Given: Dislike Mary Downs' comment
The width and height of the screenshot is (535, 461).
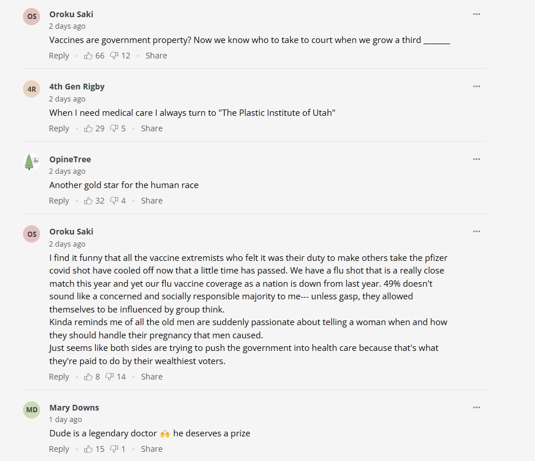Looking at the screenshot, I should coord(114,449).
